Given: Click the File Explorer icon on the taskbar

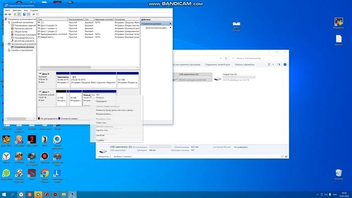Looking at the screenshot, I should (64, 194).
